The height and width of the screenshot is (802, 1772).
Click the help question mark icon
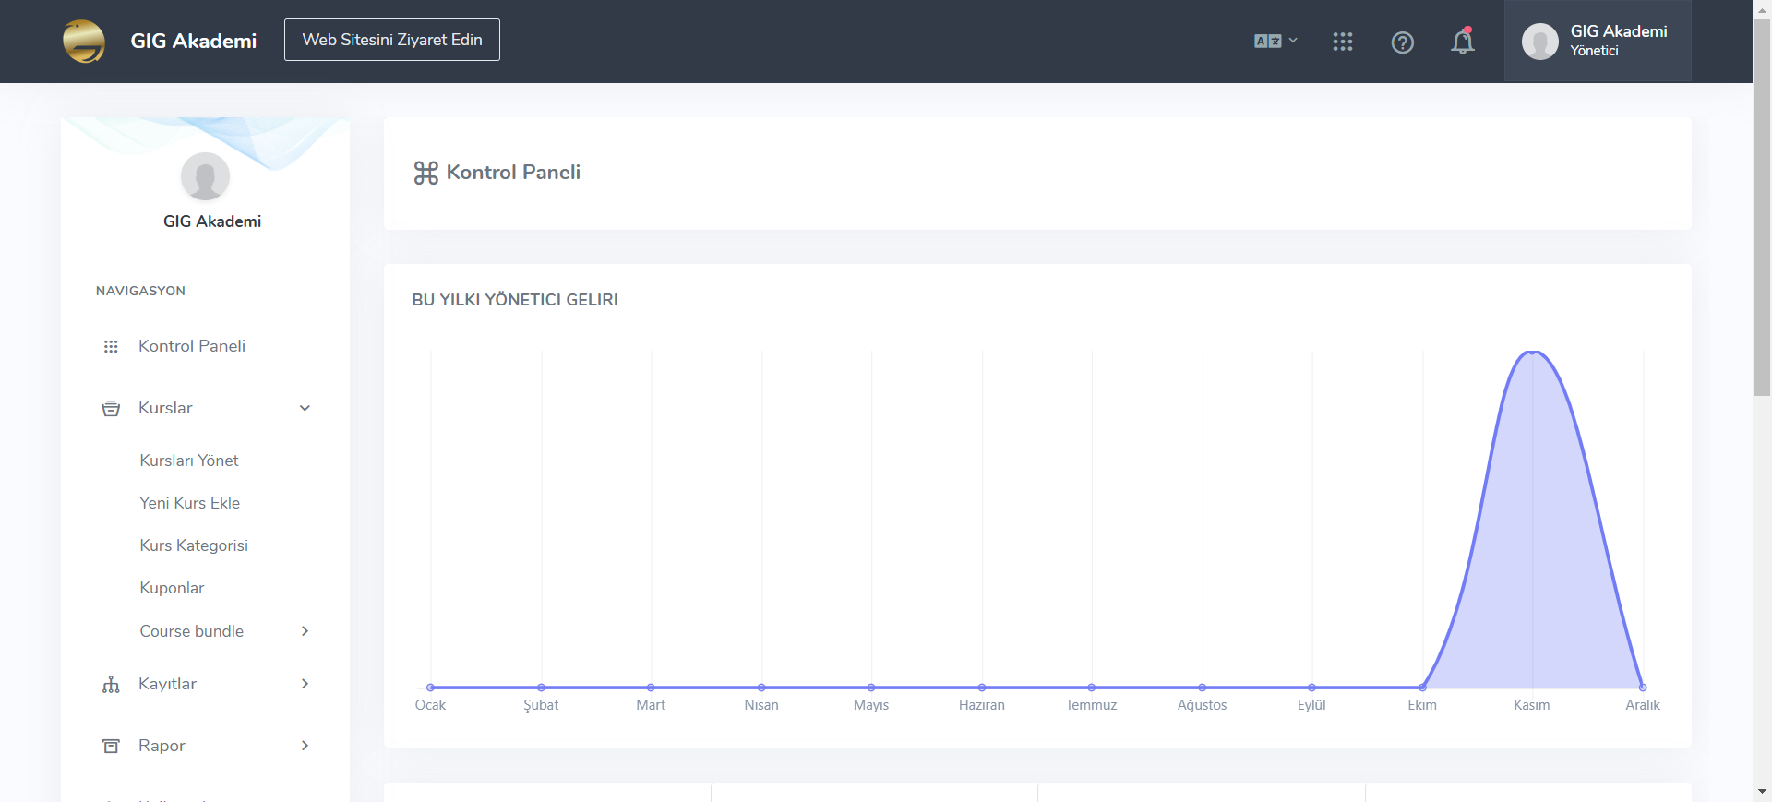click(x=1402, y=42)
